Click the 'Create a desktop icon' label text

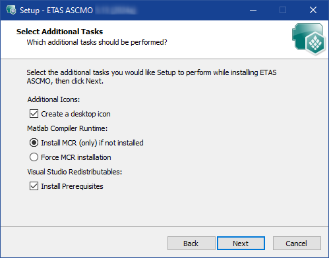click(76, 114)
